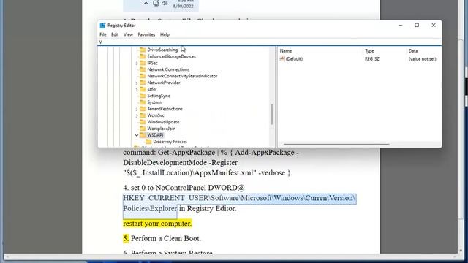Click the (value not set) data cell
The width and height of the screenshot is (468, 263).
[423, 59]
